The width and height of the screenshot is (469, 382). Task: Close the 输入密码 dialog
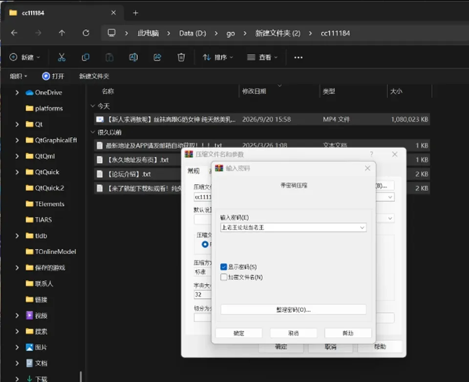point(367,168)
